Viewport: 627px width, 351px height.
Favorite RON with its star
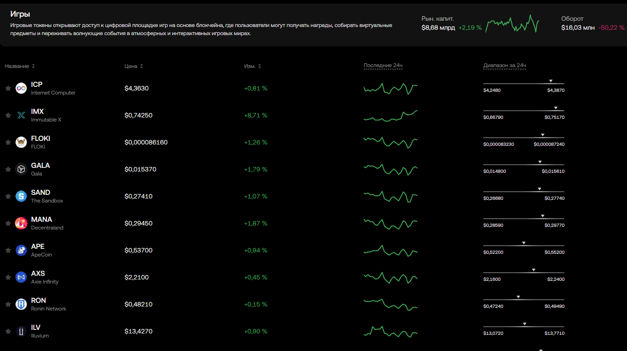point(8,304)
